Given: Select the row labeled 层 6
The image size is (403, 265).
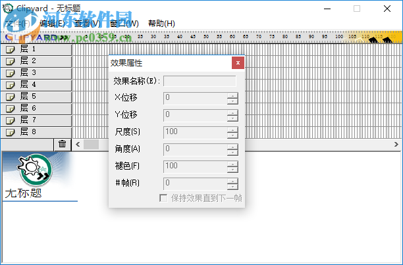Looking at the screenshot, I should click(36, 108).
